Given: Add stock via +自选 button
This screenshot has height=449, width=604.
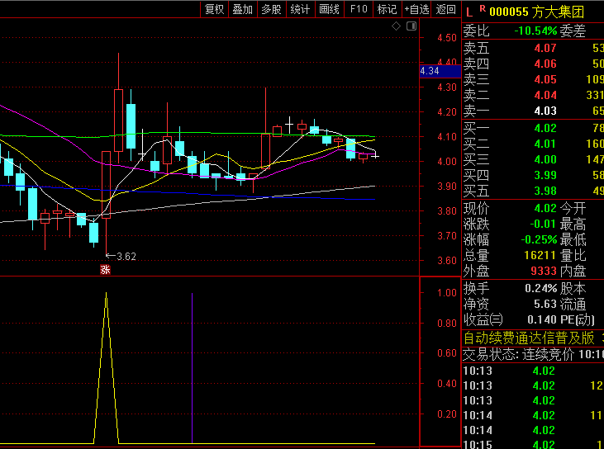Looking at the screenshot, I should tap(416, 9).
